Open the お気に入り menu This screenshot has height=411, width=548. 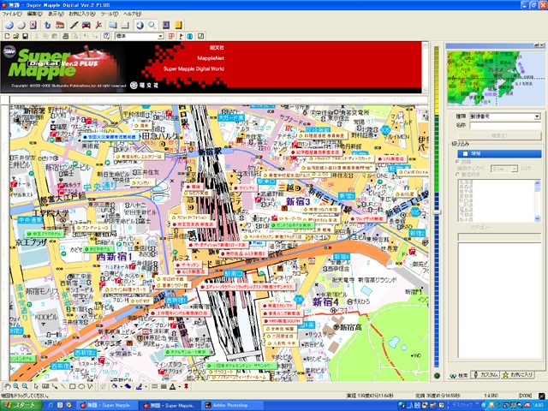click(x=82, y=14)
